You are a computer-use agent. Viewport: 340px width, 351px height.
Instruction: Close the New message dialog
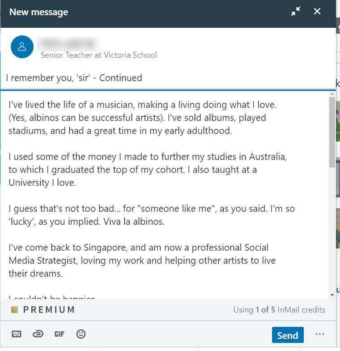tap(317, 11)
